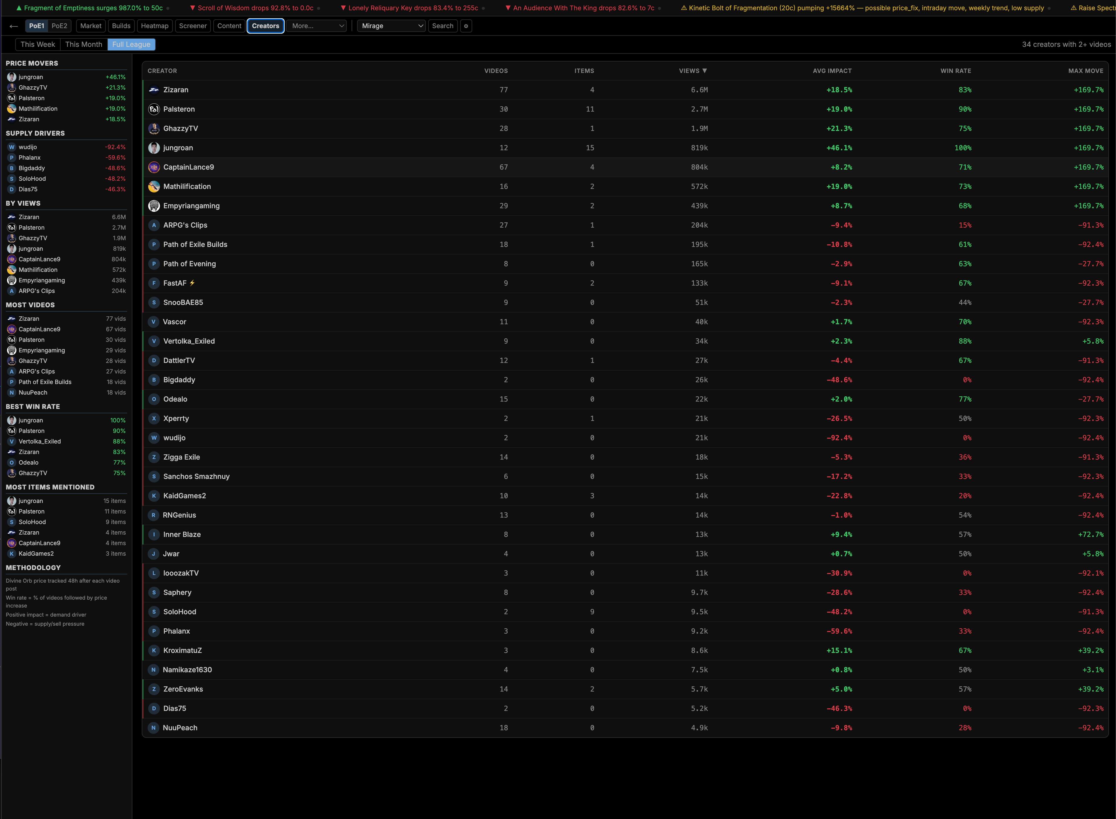The height and width of the screenshot is (819, 1116).
Task: Sort by the Views column arrow
Action: tap(704, 71)
